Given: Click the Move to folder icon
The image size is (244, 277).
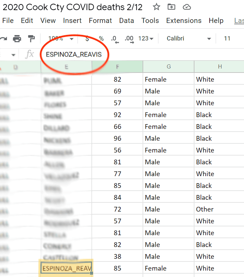Looking at the screenshot, I should [171, 7].
